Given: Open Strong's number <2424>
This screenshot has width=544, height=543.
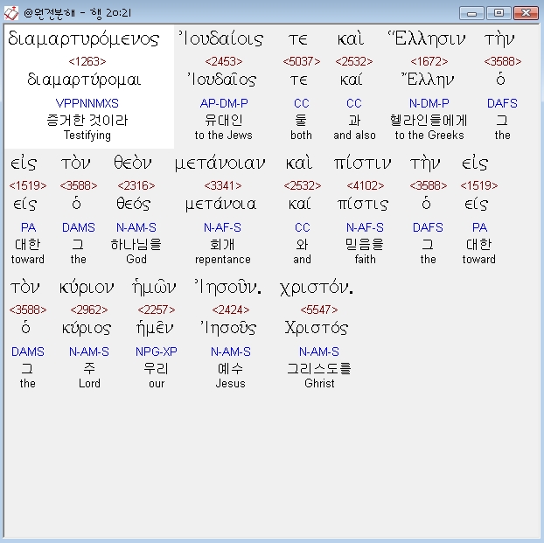Looking at the screenshot, I should pos(230,310).
